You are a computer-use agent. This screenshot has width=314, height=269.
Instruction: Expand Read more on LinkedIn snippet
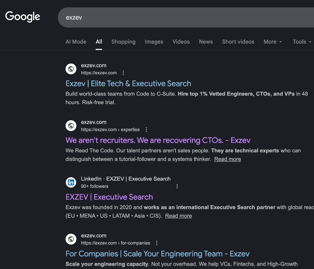(x=178, y=216)
